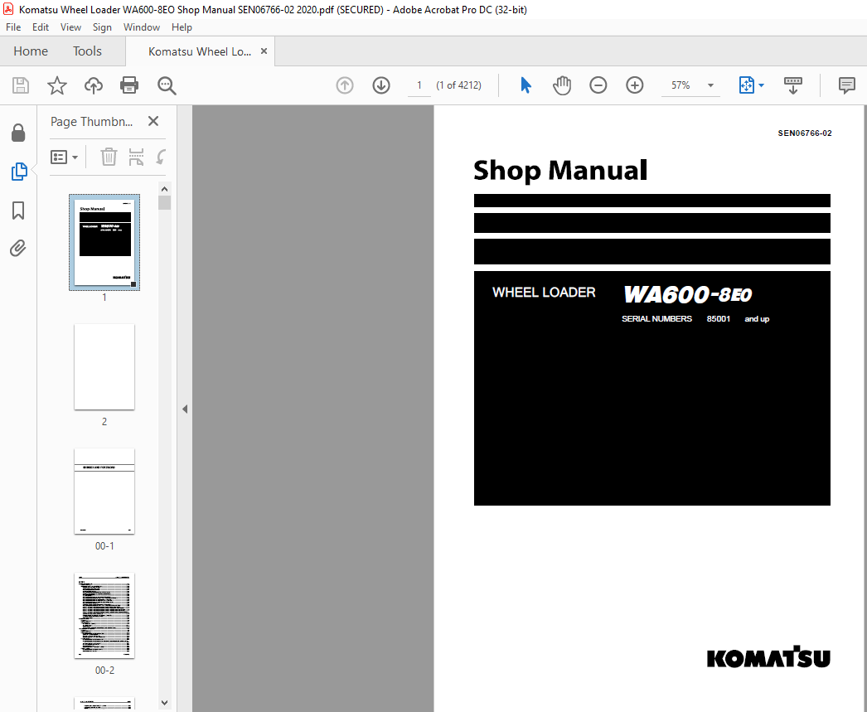Image resolution: width=867 pixels, height=712 pixels.
Task: Click the (1 of 4212) page count
Action: (458, 85)
